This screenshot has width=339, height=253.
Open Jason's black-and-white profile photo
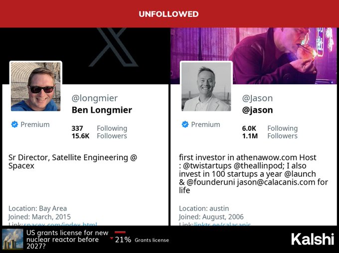[x=206, y=87]
